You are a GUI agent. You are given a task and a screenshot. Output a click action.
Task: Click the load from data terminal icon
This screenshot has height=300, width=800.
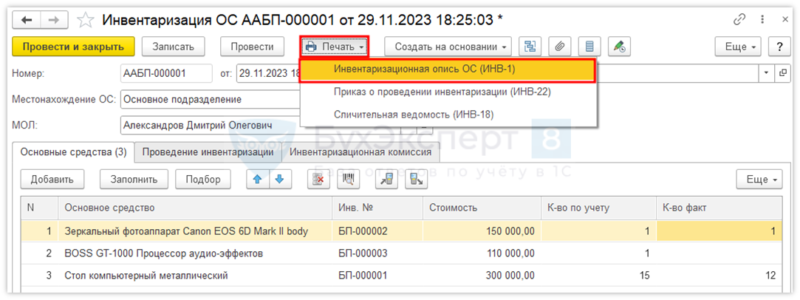tap(386, 179)
